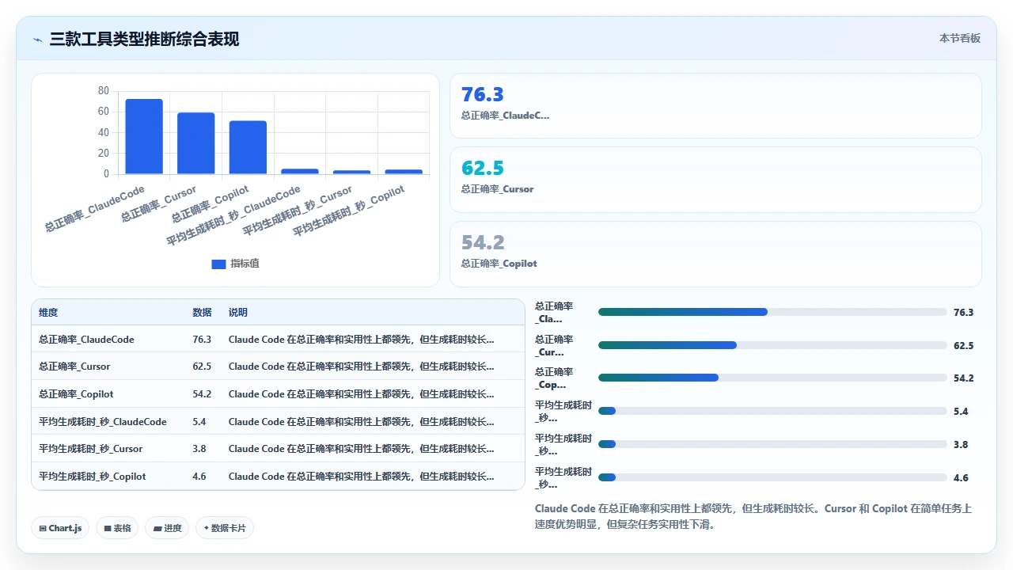
Task: Click the 进度 chip's small icon
Action: (157, 528)
